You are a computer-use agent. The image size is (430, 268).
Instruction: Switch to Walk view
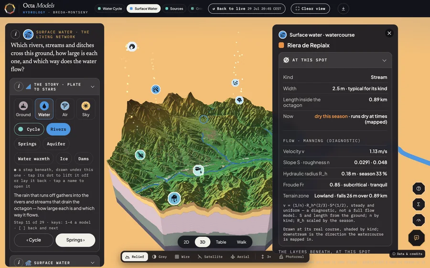point(242,242)
